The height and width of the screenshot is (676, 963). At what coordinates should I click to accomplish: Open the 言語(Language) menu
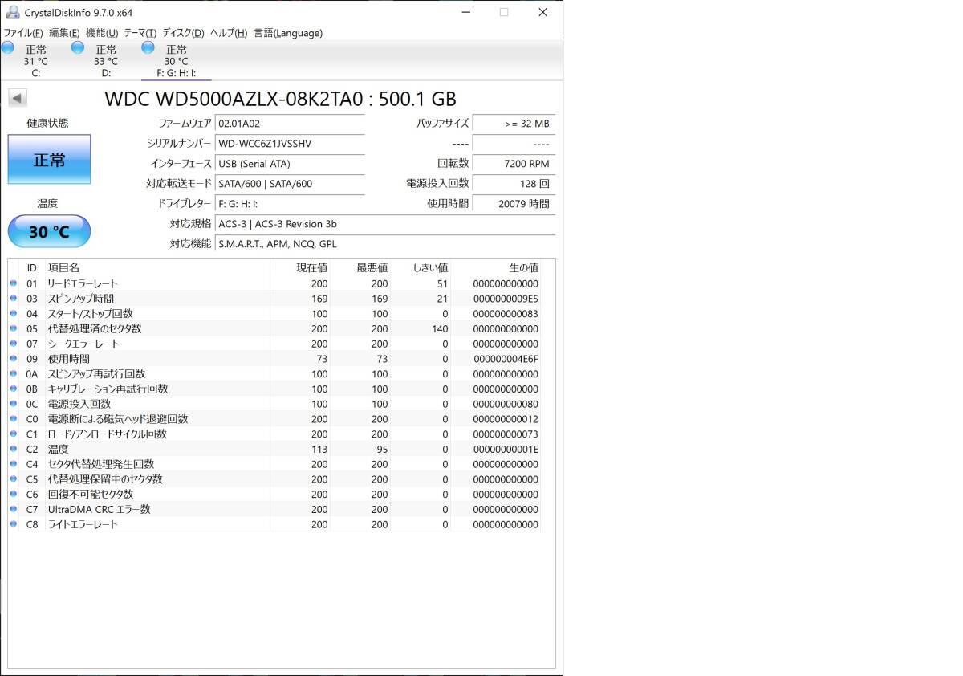288,33
